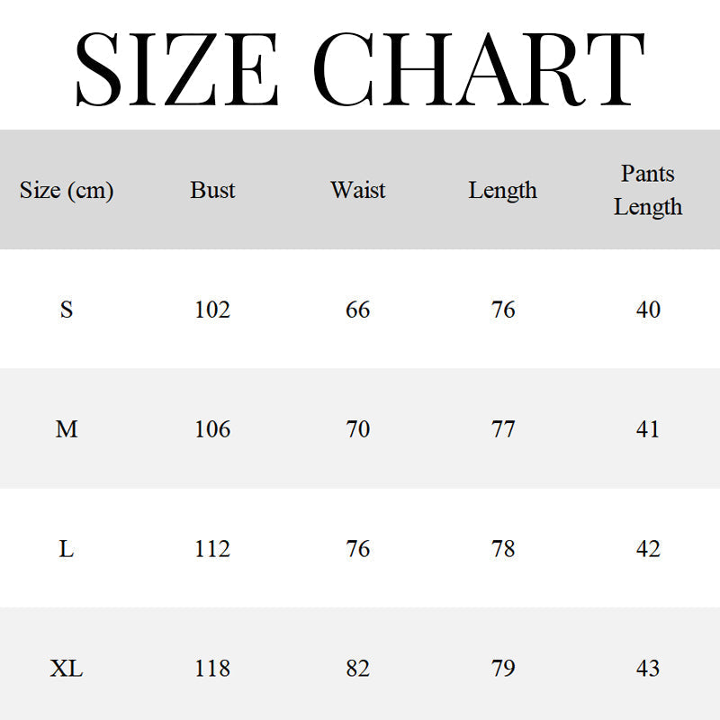Click the L size row label
Screen dimensions: 720x720
(x=67, y=549)
